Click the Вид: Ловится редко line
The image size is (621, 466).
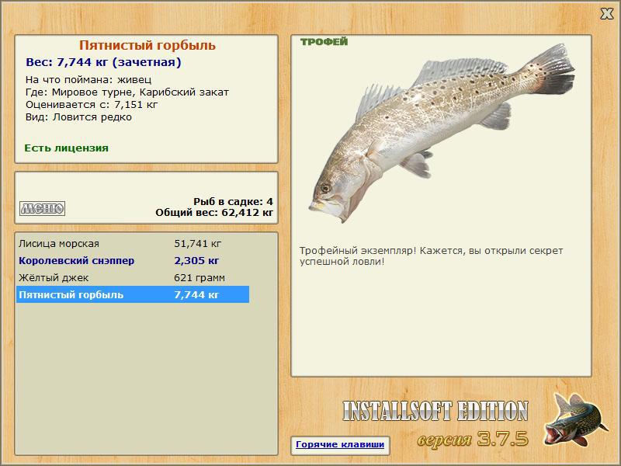[78, 117]
